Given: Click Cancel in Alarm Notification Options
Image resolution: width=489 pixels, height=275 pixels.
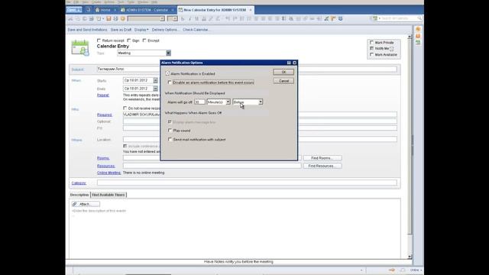Looking at the screenshot, I should pyautogui.click(x=283, y=81).
